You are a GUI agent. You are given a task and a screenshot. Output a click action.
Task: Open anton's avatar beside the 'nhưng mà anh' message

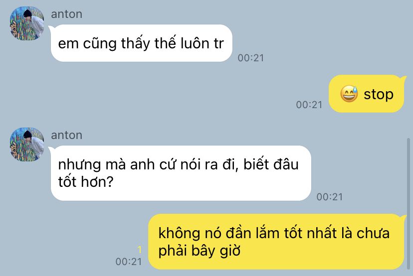[x=27, y=144]
